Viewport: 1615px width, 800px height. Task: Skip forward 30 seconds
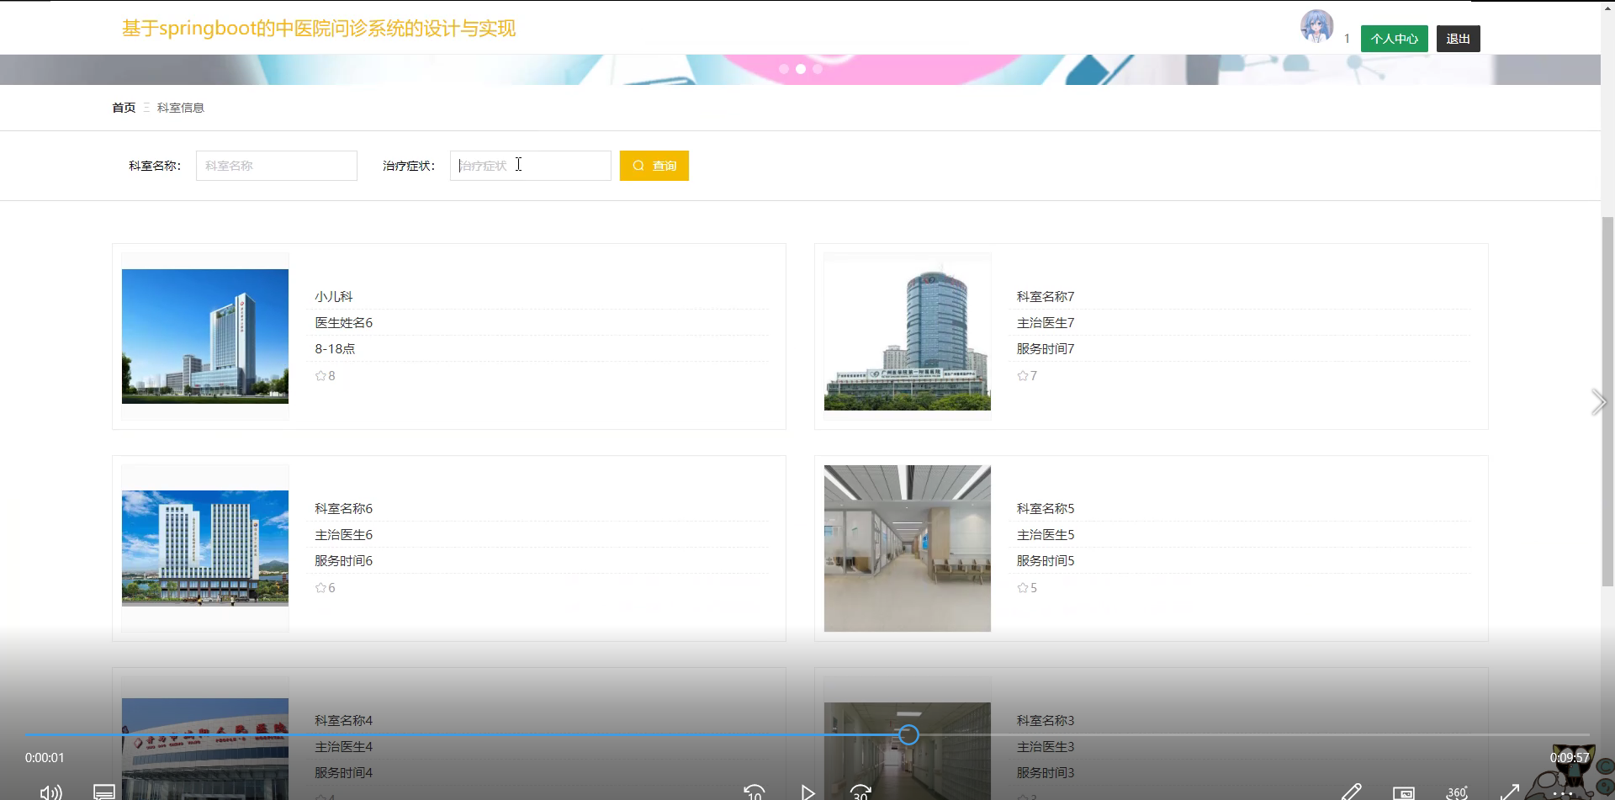coord(860,792)
